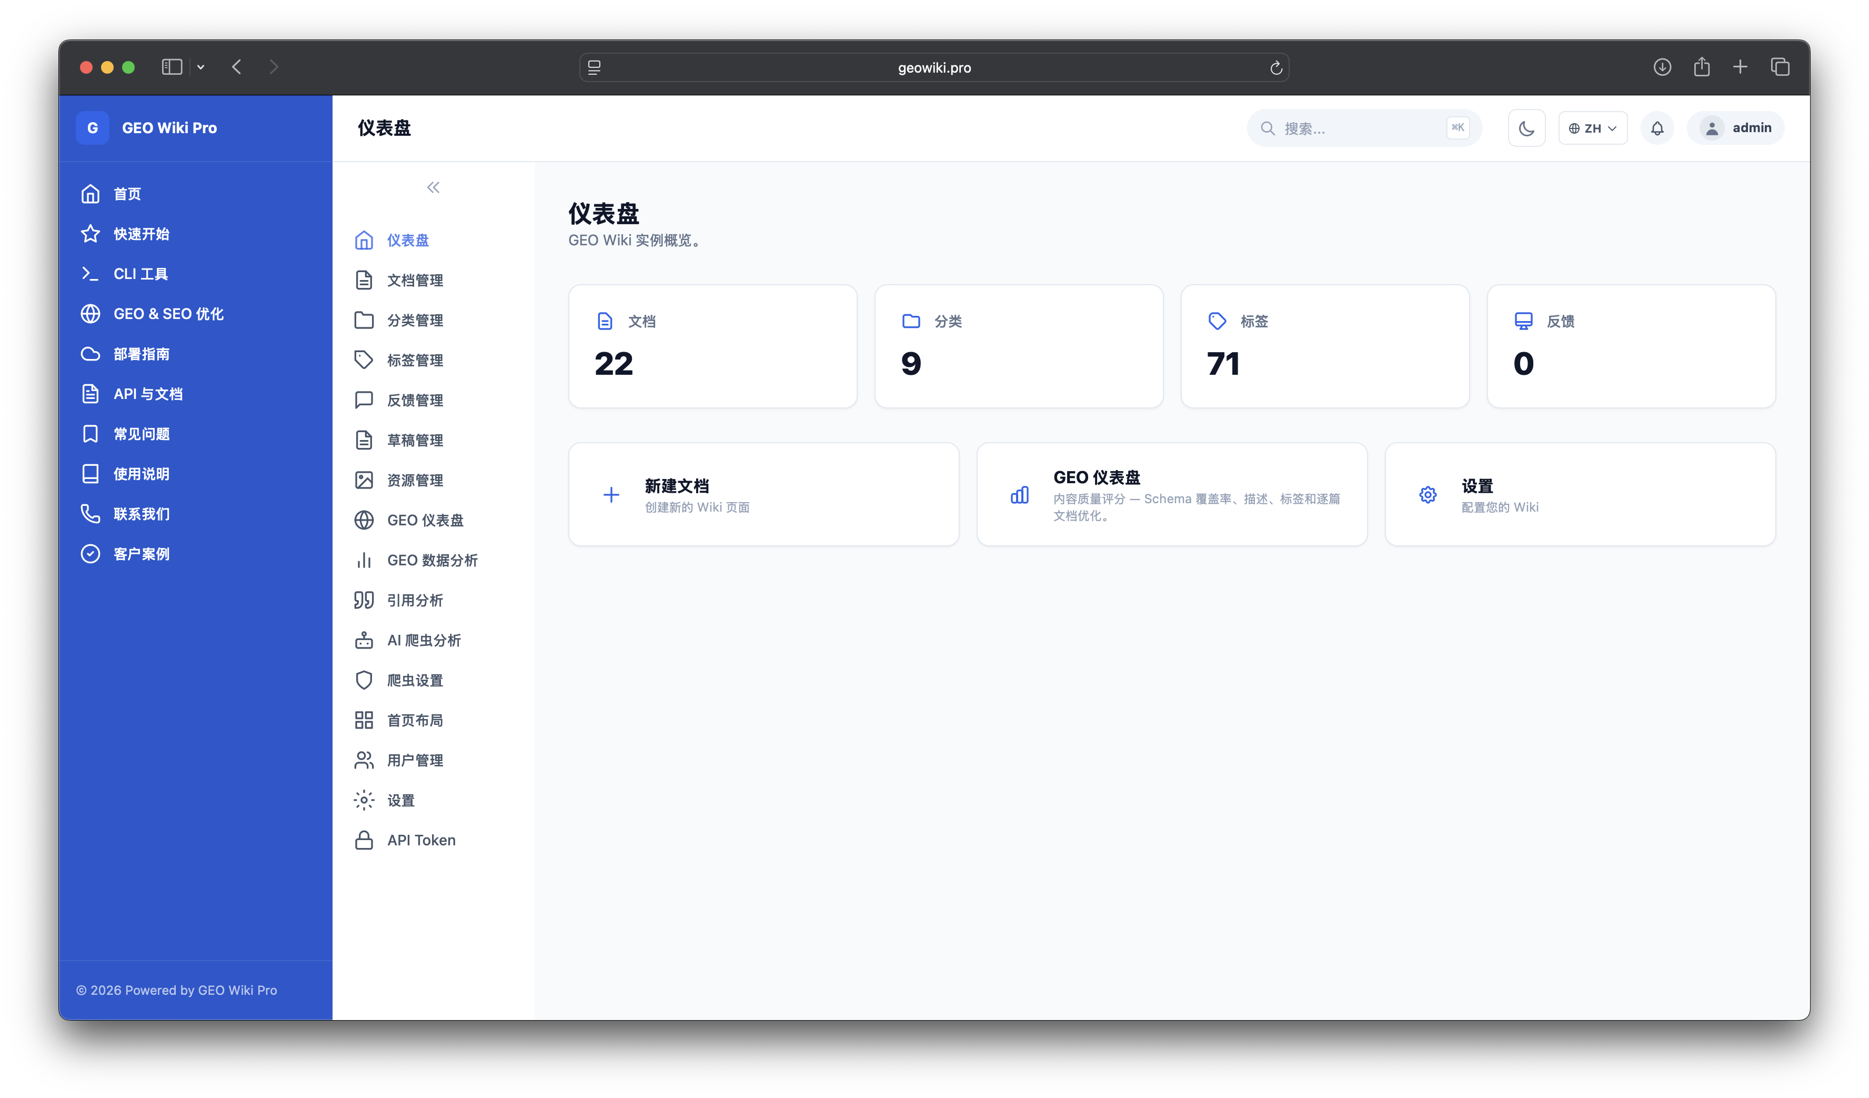This screenshot has height=1098, width=1869.
Task: Click the 常见问题 bookmark icon
Action: [91, 434]
